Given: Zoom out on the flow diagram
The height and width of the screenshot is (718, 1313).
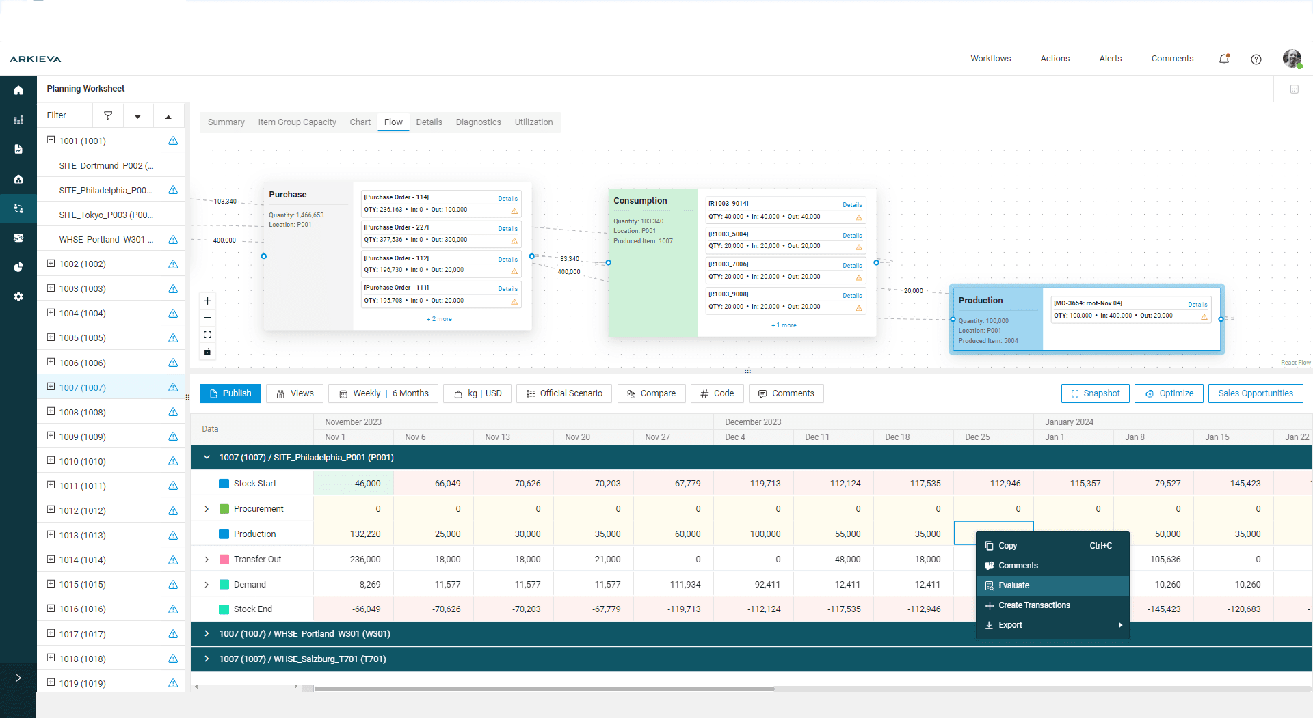Looking at the screenshot, I should tap(207, 318).
